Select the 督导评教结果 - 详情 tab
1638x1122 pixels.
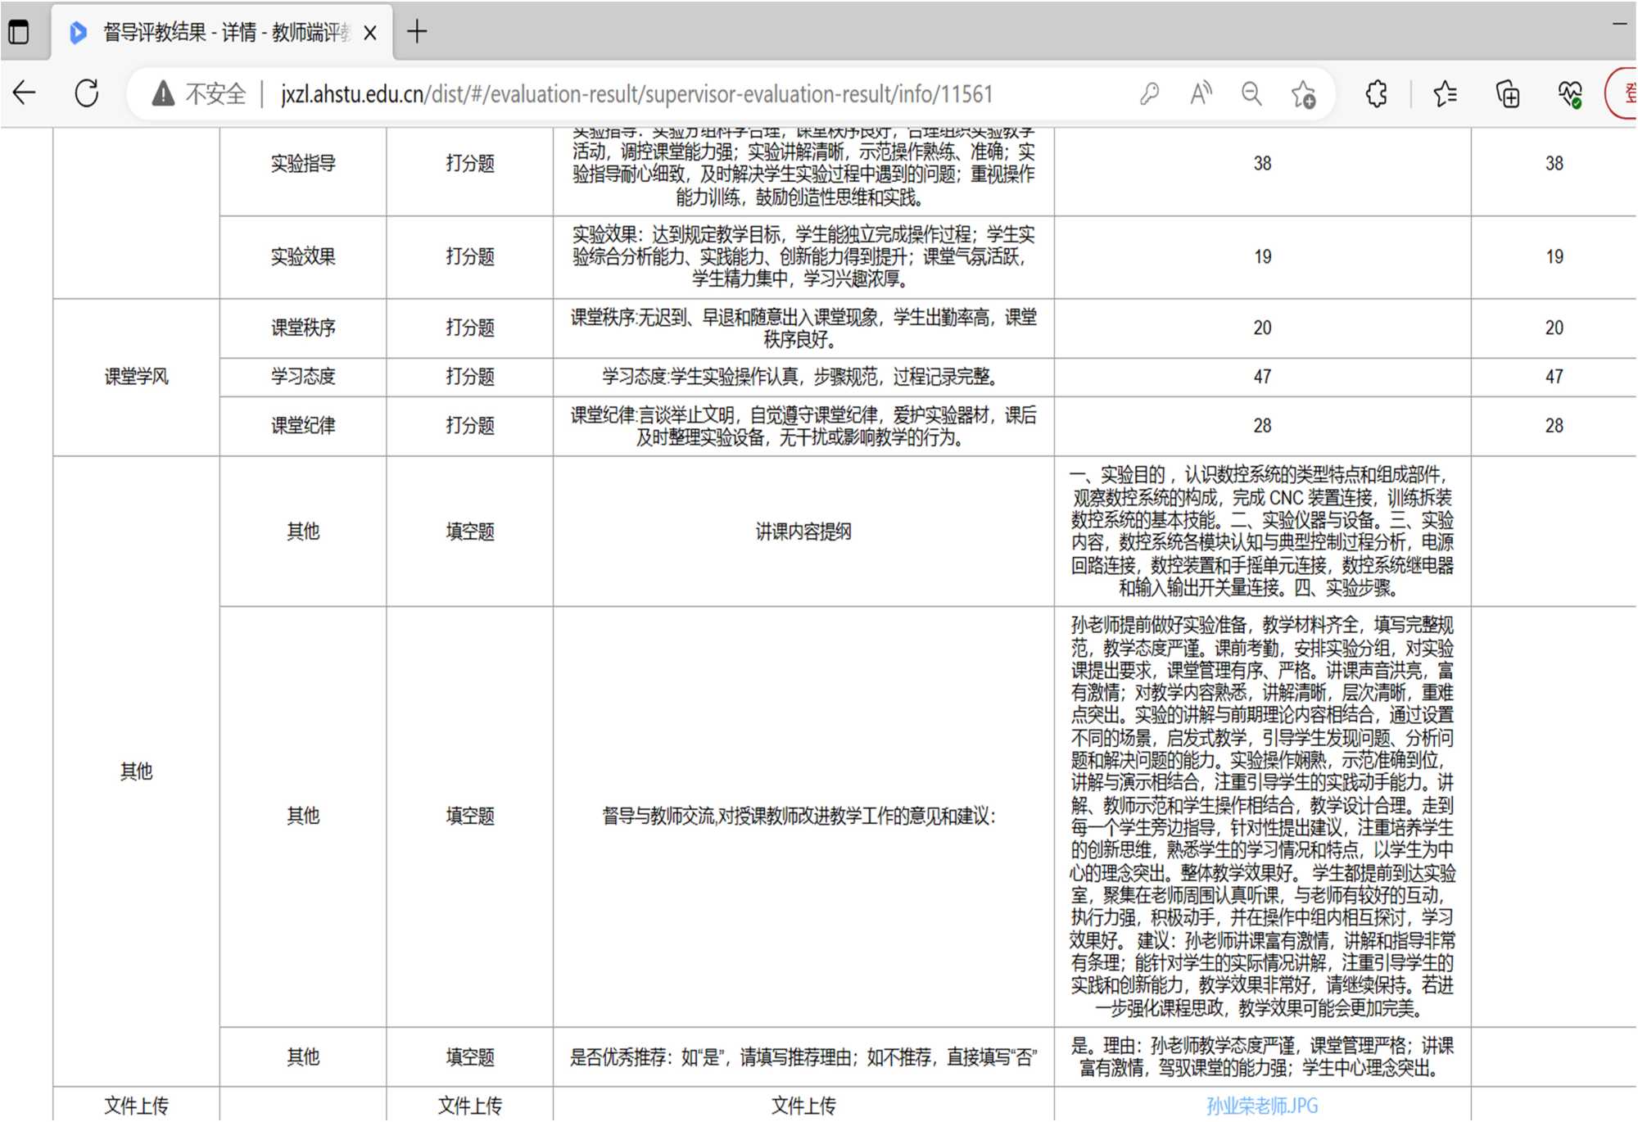tap(221, 33)
